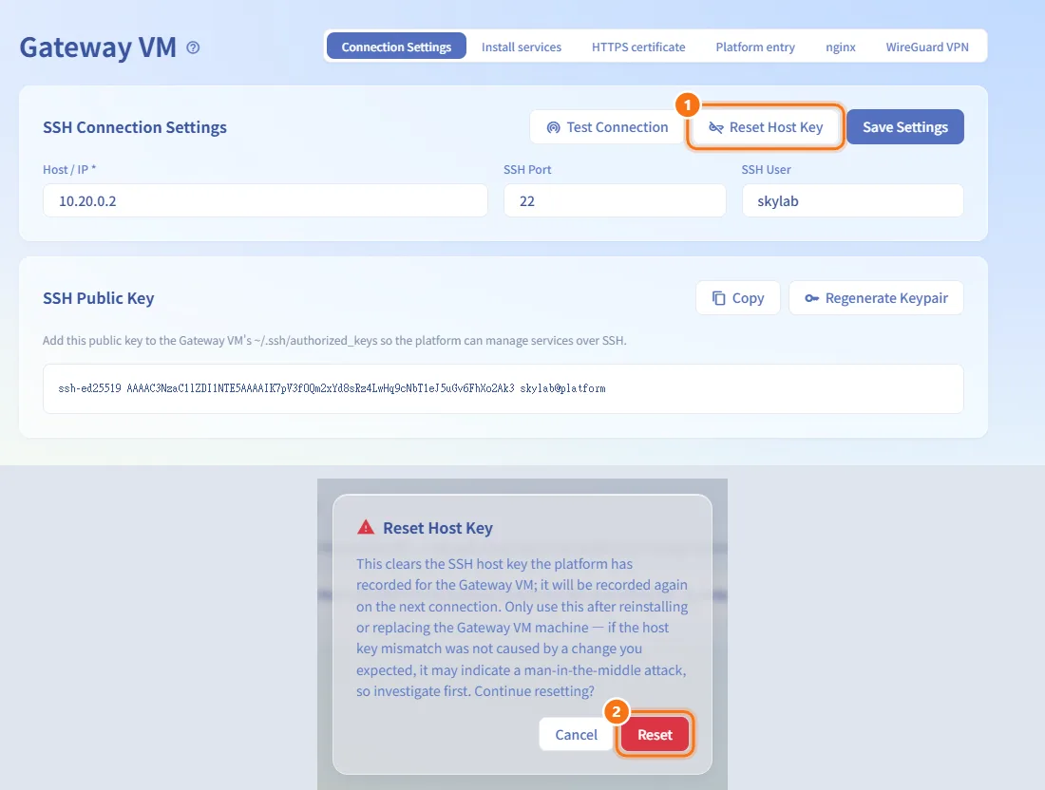Viewport: 1045px width, 790px height.
Task: Click the Reset Host Key dialog title
Action: (438, 528)
